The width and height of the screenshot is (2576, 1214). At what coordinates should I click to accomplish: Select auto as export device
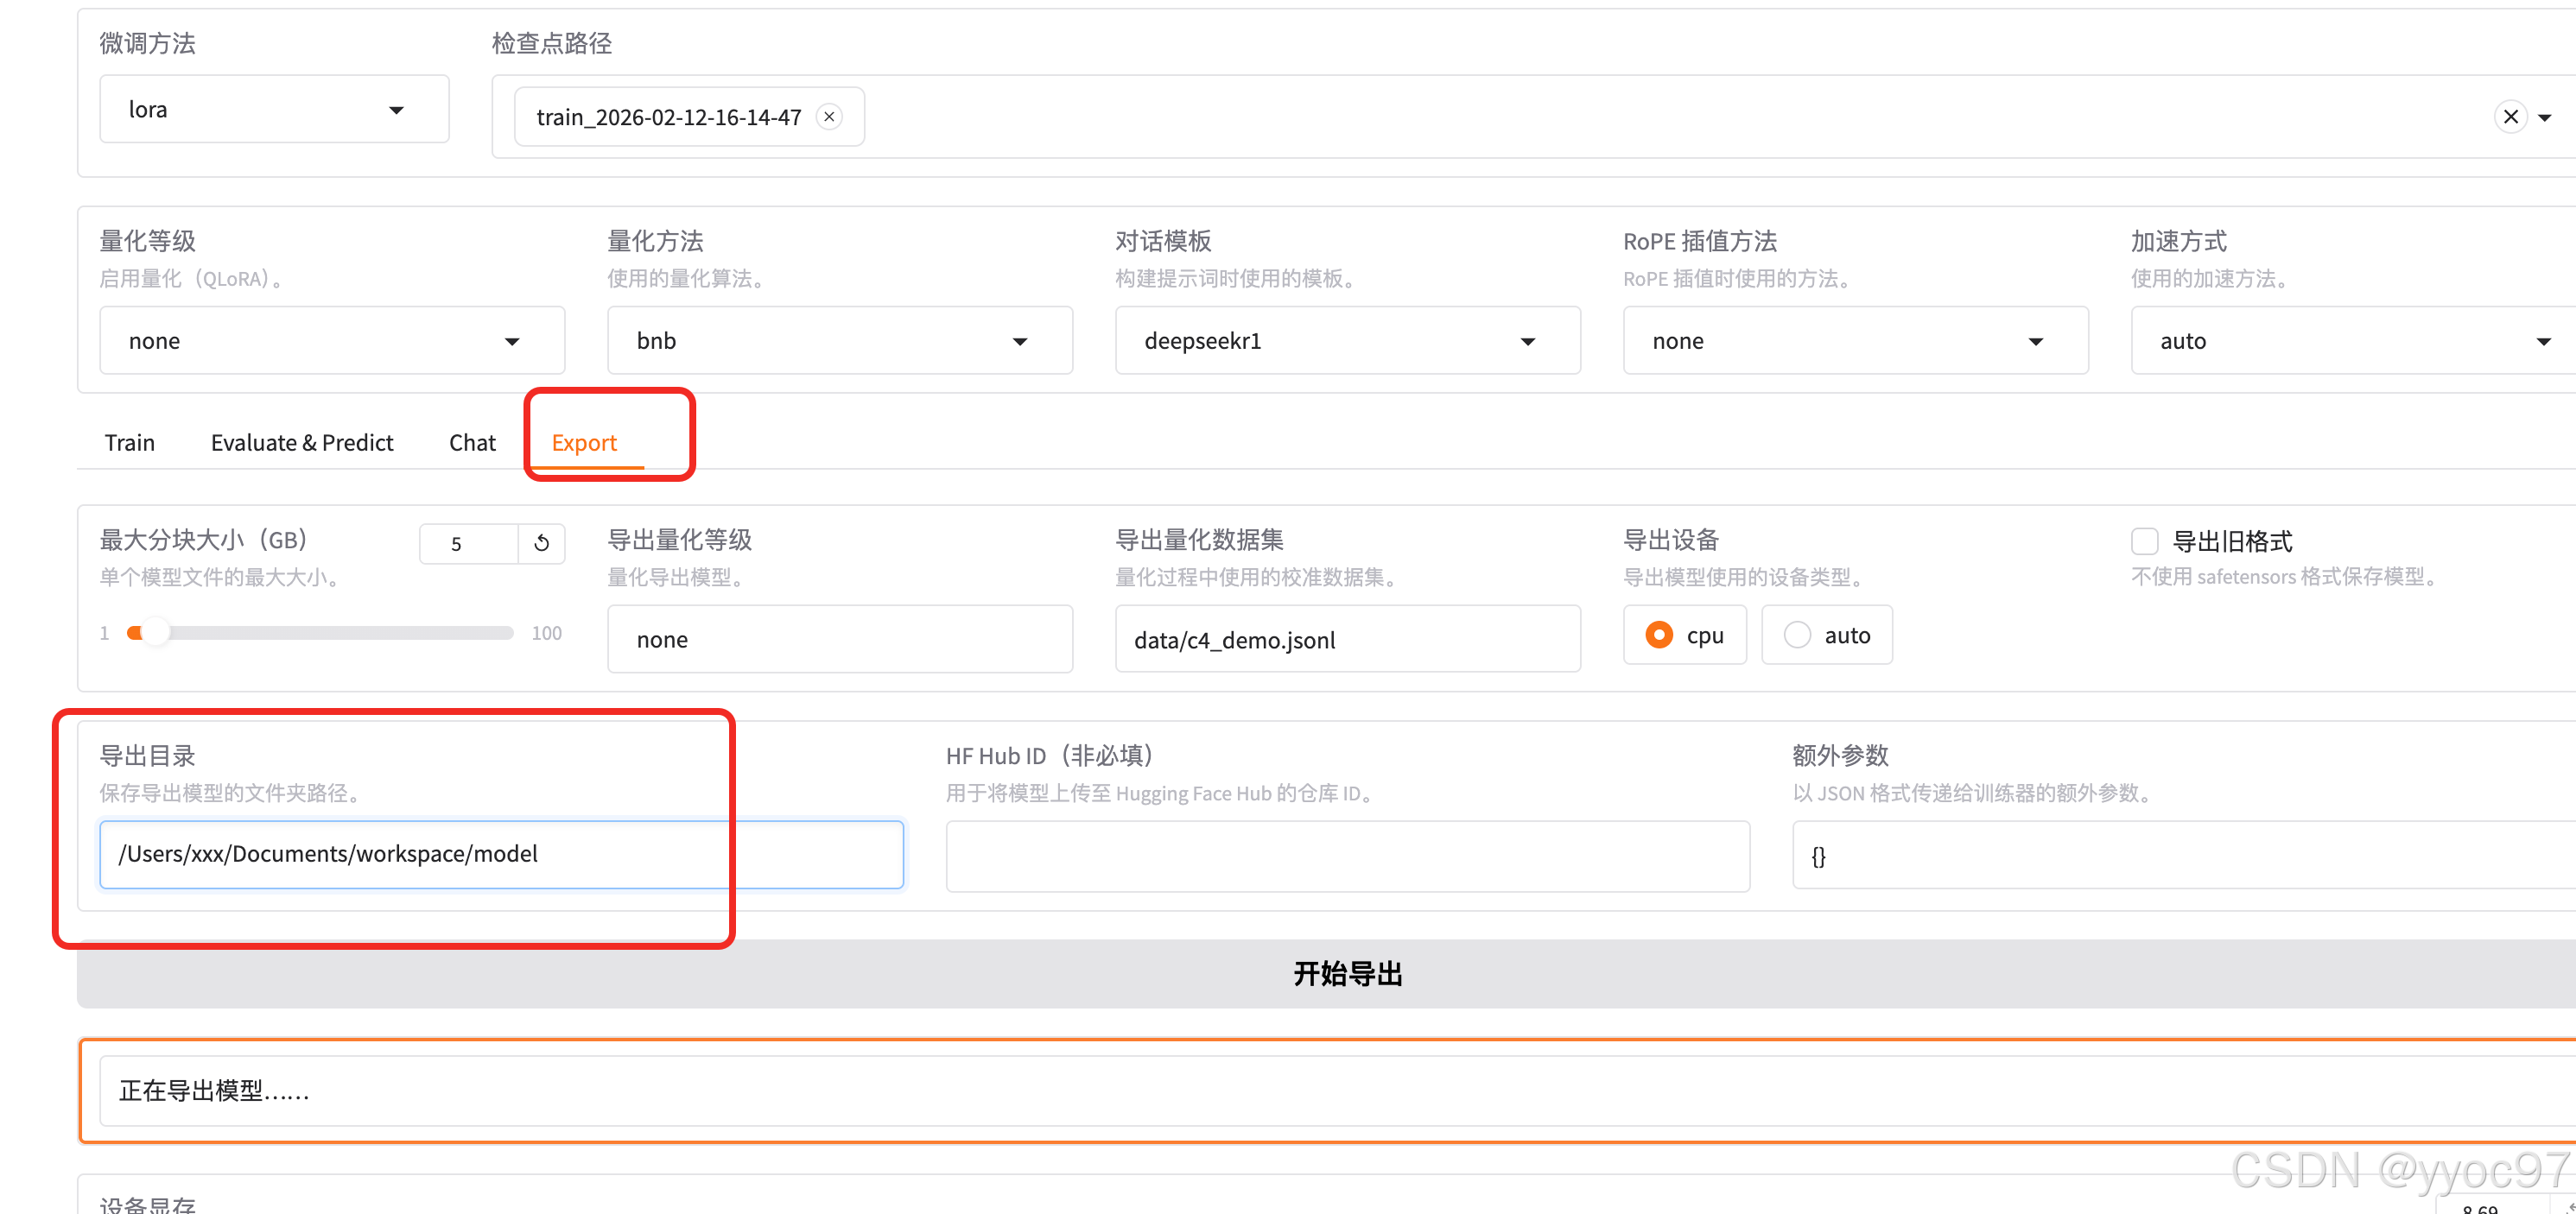click(1797, 635)
